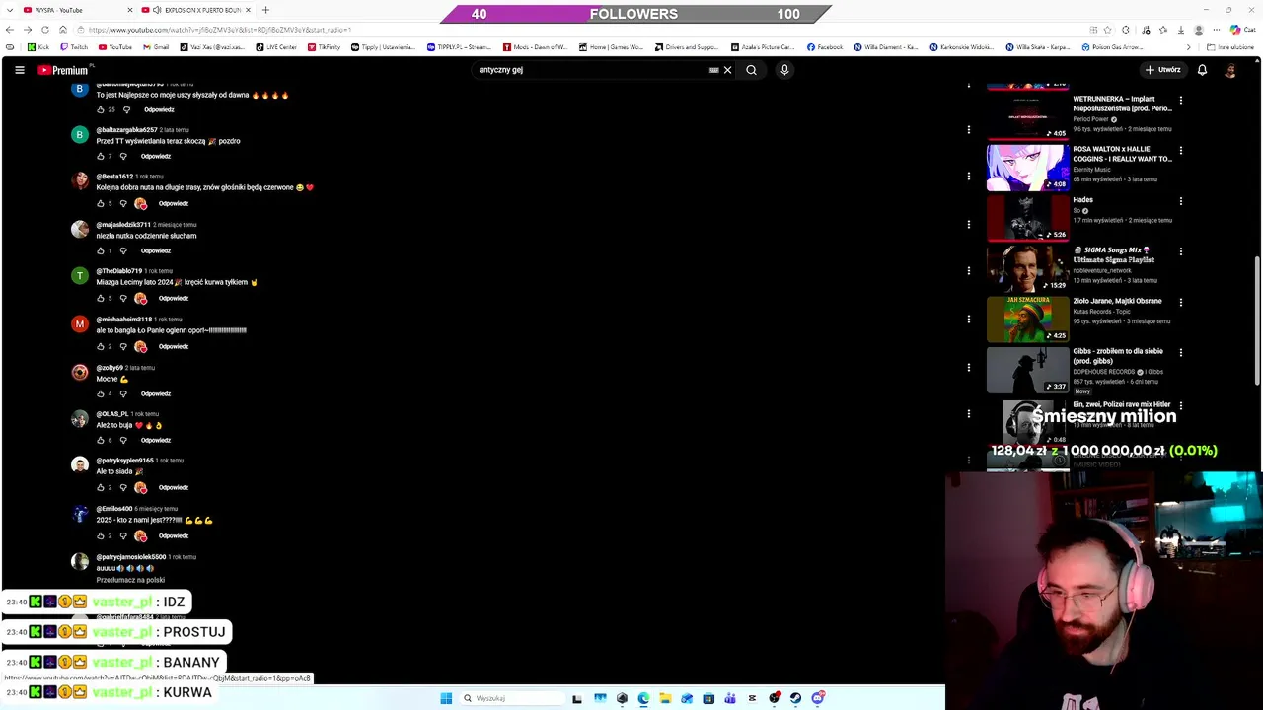
Task: Bookmark this page with star icon
Action: coord(1108,30)
